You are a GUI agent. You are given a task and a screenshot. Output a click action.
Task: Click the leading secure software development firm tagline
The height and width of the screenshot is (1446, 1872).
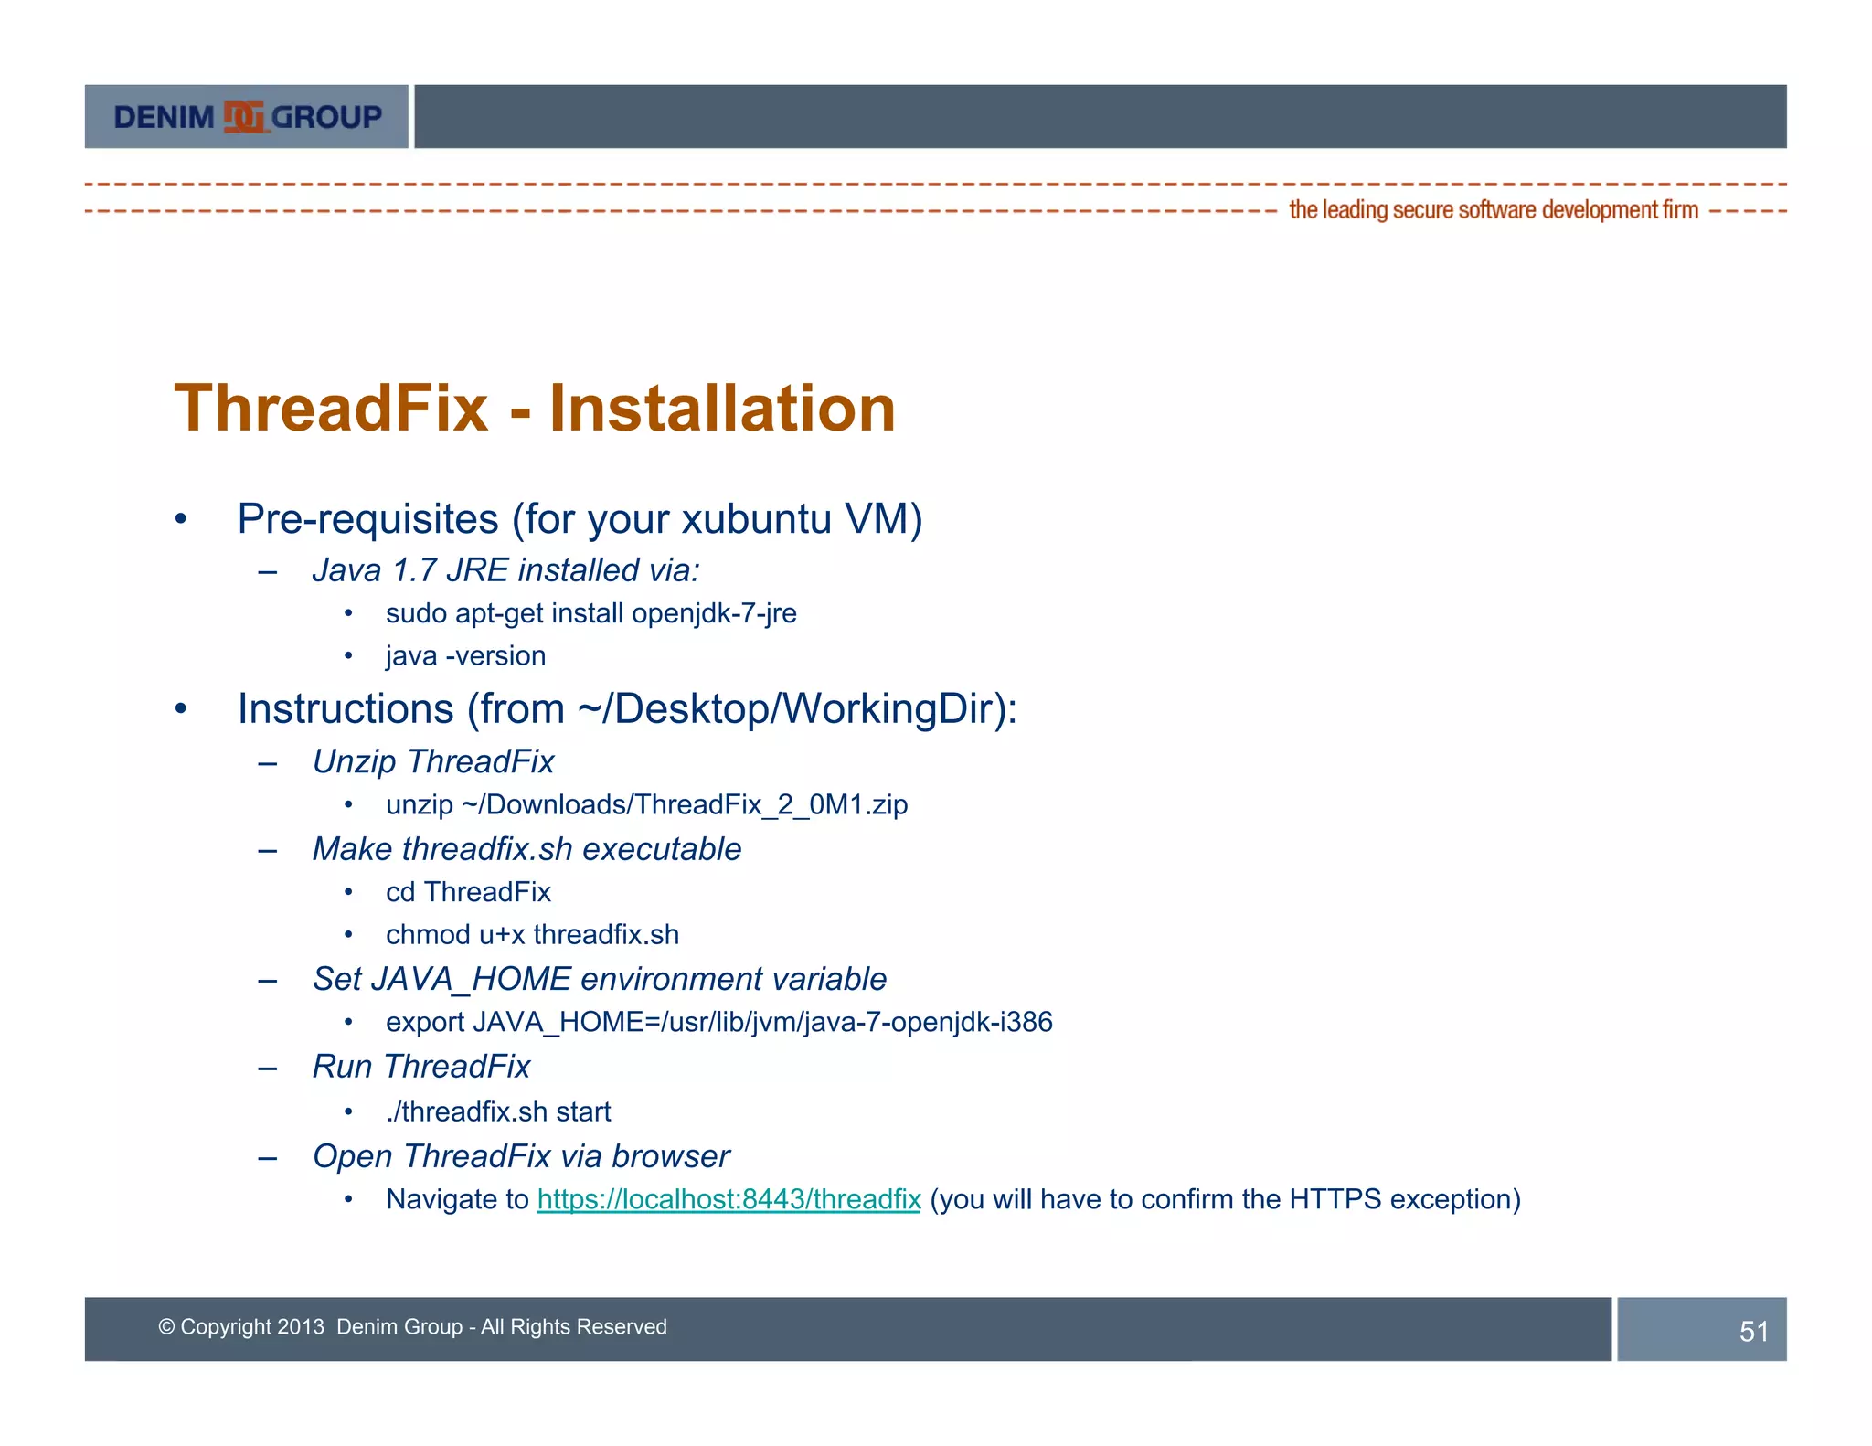coord(1493,210)
